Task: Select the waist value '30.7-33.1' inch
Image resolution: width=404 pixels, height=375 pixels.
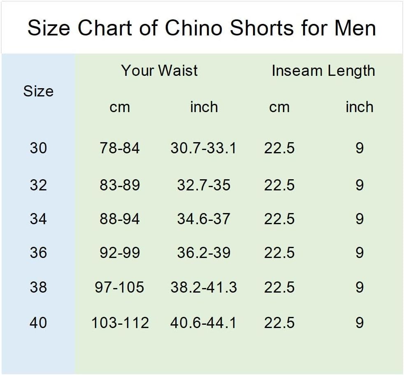Action: [x=203, y=148]
